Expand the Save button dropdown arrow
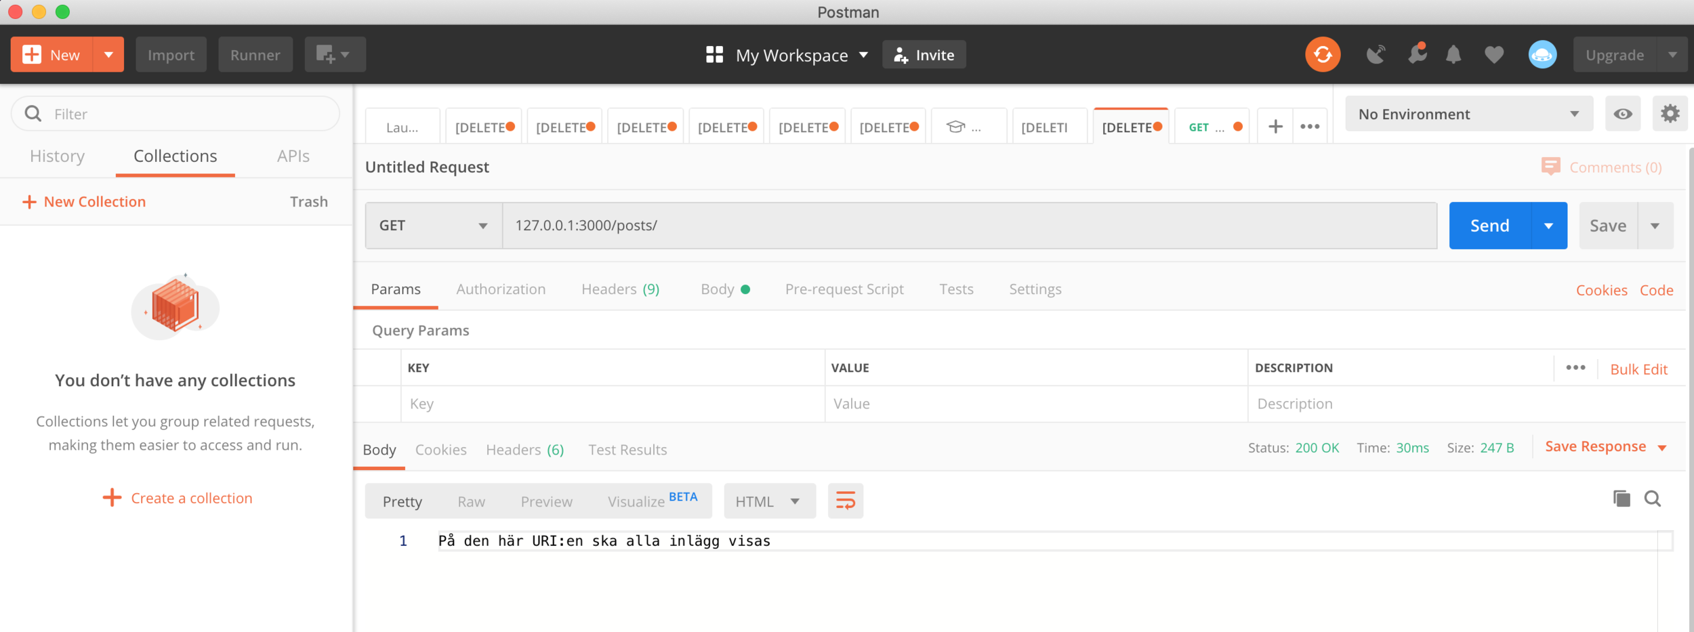 coord(1655,226)
